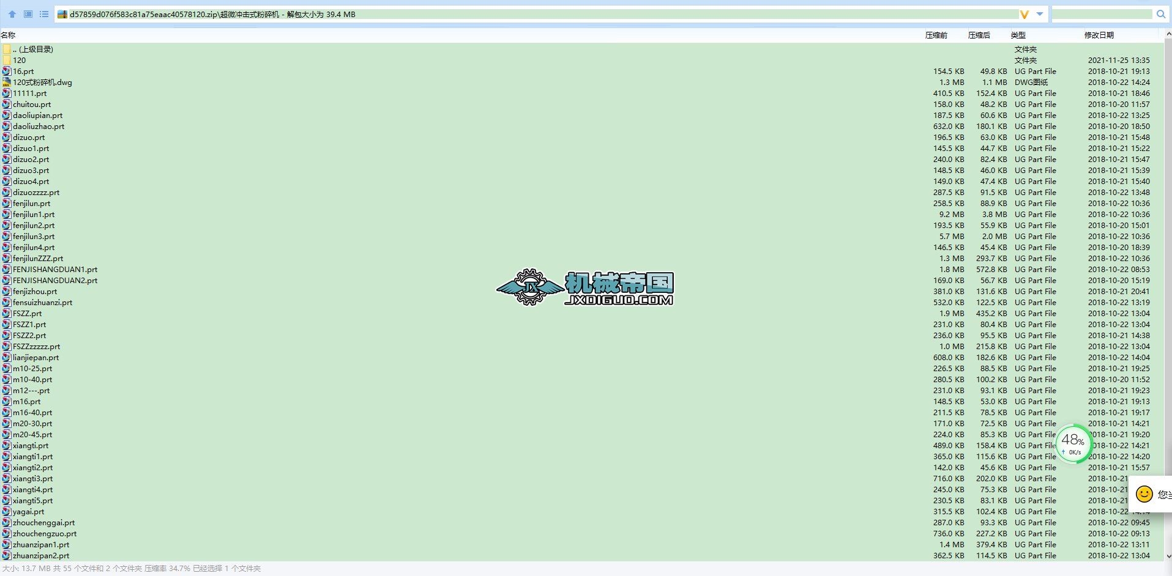Select the 120 folder icon
Image resolution: width=1172 pixels, height=576 pixels.
[7, 61]
